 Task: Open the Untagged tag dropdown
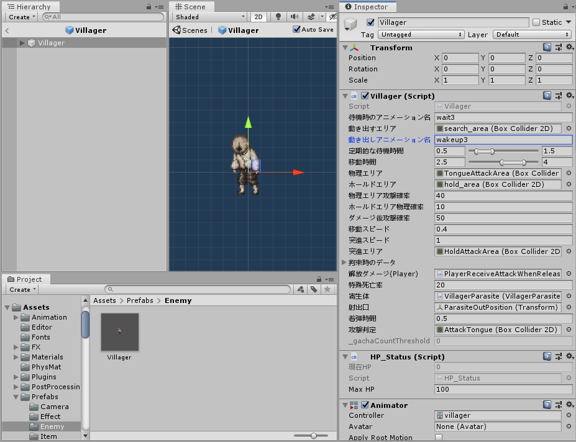421,34
